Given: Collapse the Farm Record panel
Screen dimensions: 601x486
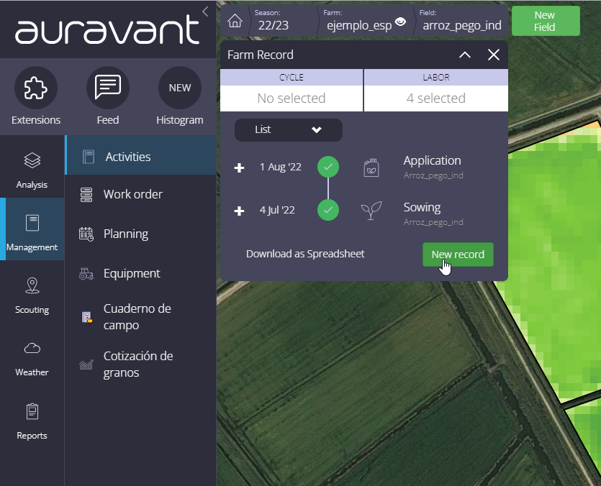Looking at the screenshot, I should (465, 55).
